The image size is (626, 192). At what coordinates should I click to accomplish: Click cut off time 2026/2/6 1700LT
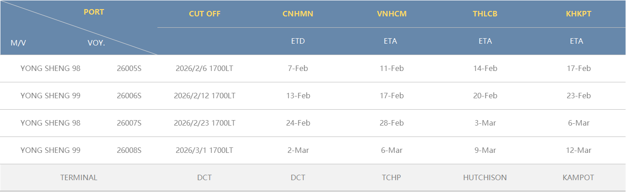204,69
